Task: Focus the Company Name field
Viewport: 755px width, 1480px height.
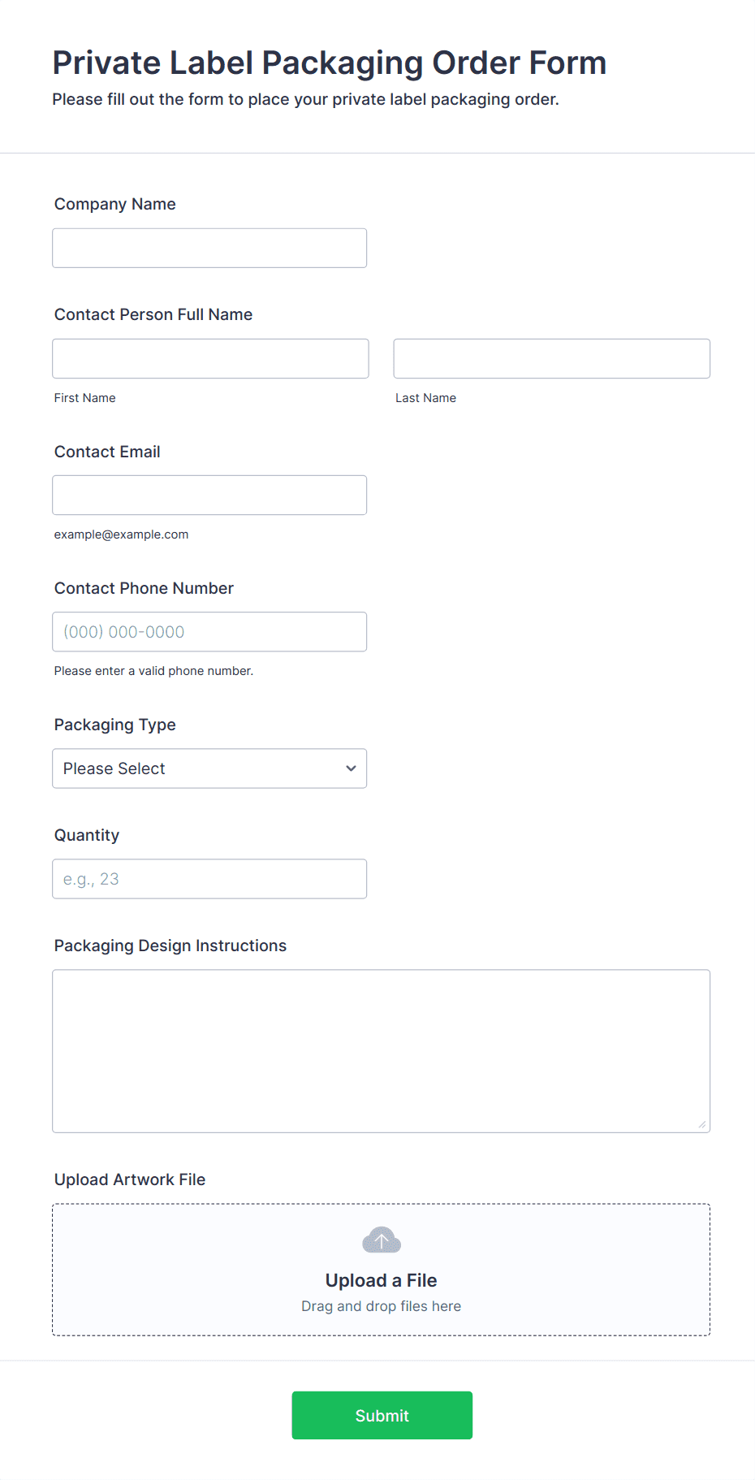Action: pos(209,248)
